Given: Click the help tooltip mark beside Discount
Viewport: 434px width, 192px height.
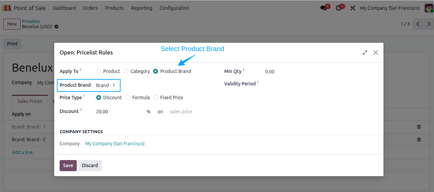Looking at the screenshot, I should 81,110.
